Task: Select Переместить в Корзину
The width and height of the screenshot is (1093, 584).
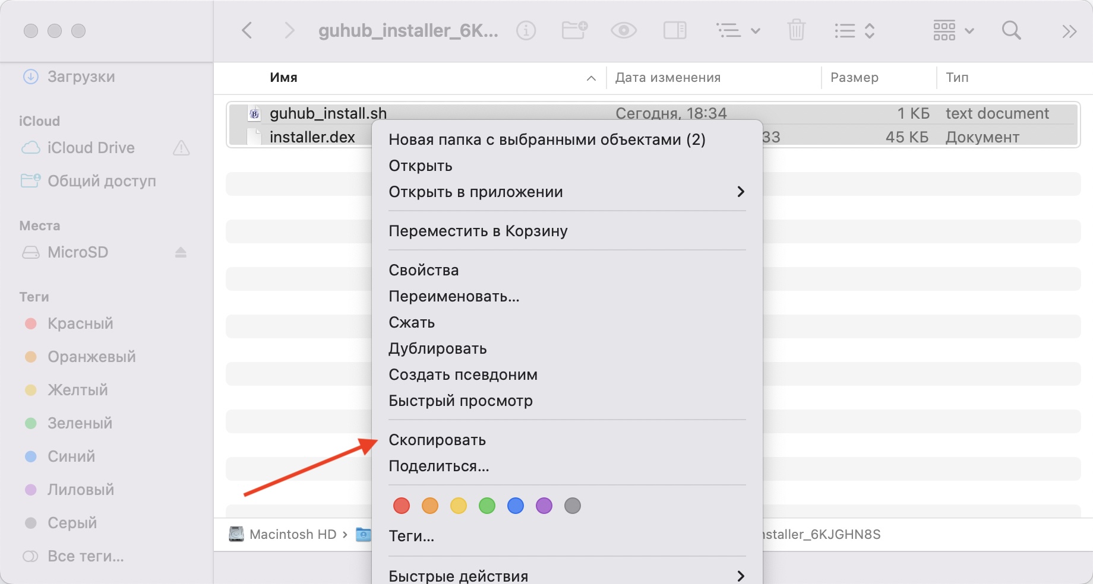Action: coord(478,231)
